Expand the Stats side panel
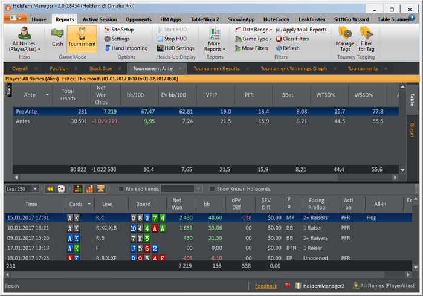 click(x=8, y=90)
